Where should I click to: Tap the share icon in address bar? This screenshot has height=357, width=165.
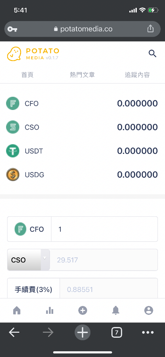[x=150, y=29]
